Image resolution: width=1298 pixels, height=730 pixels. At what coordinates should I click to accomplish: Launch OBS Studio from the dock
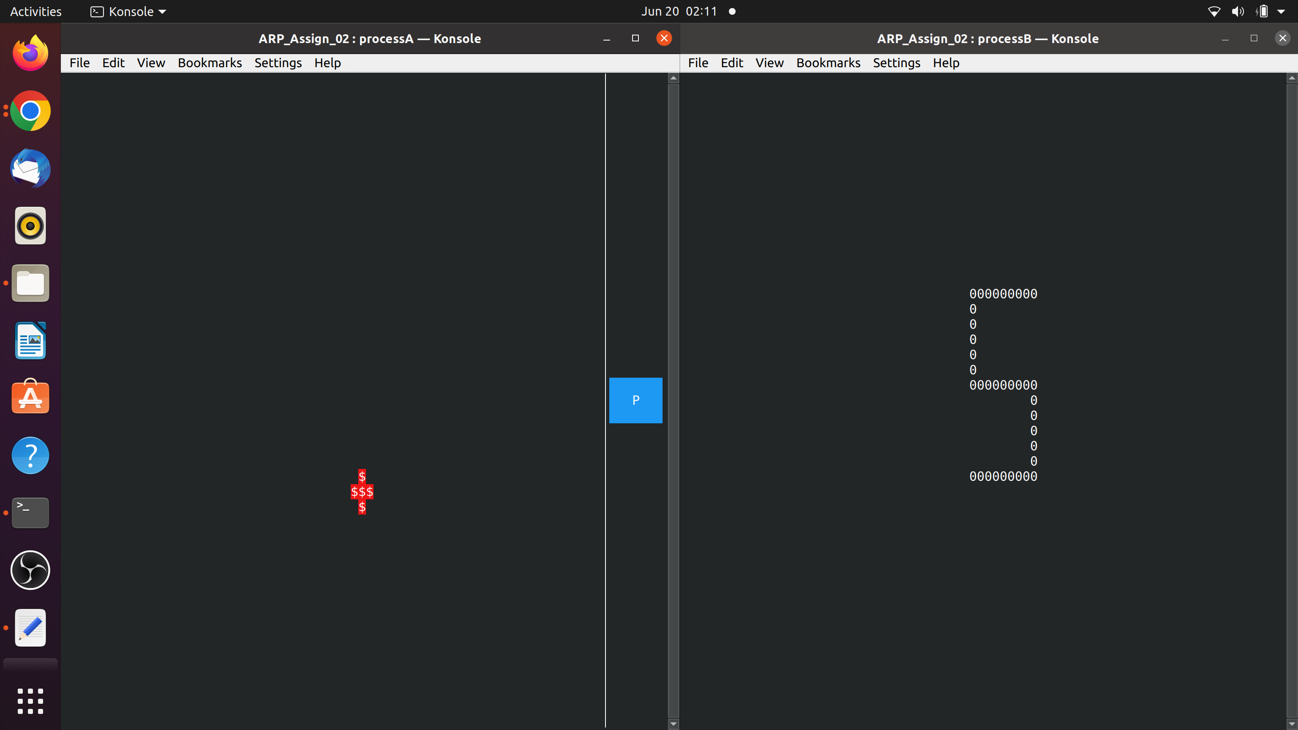pos(30,570)
